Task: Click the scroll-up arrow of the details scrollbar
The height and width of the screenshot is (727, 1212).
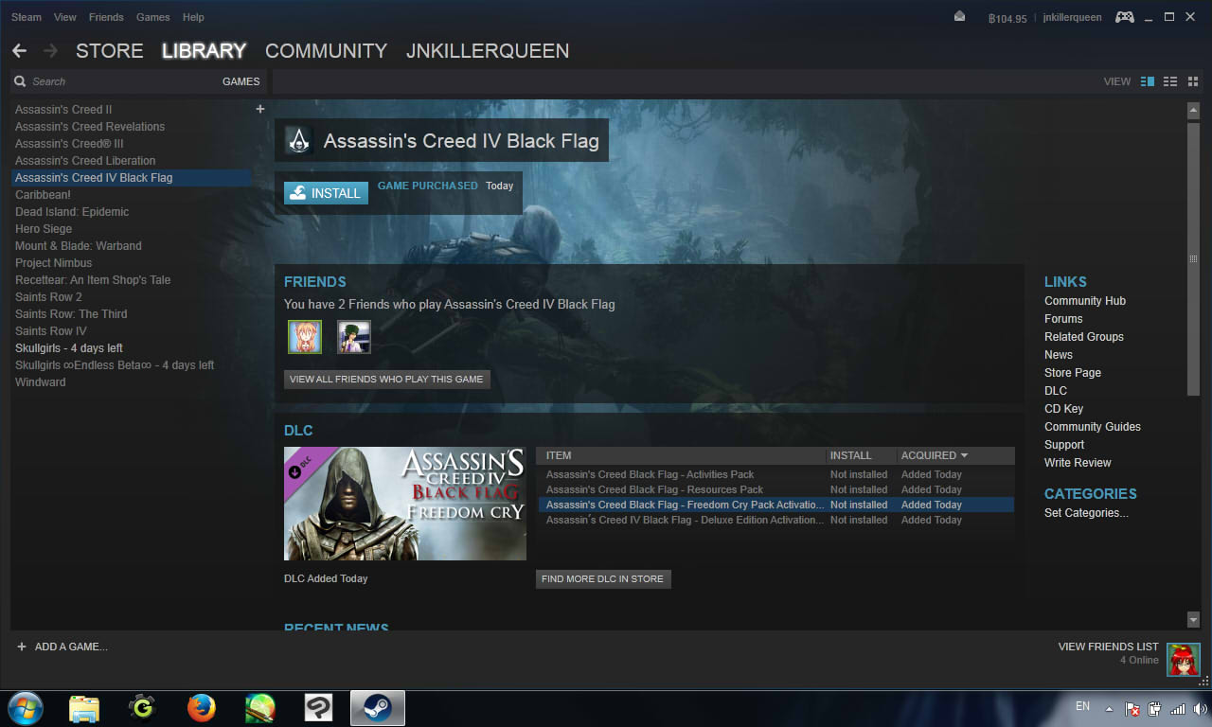Action: point(1193,111)
